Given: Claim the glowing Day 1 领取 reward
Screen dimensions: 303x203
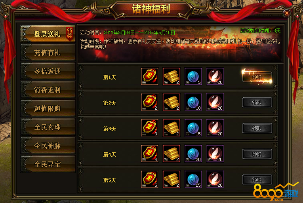Looking at the screenshot, I should point(257,77).
